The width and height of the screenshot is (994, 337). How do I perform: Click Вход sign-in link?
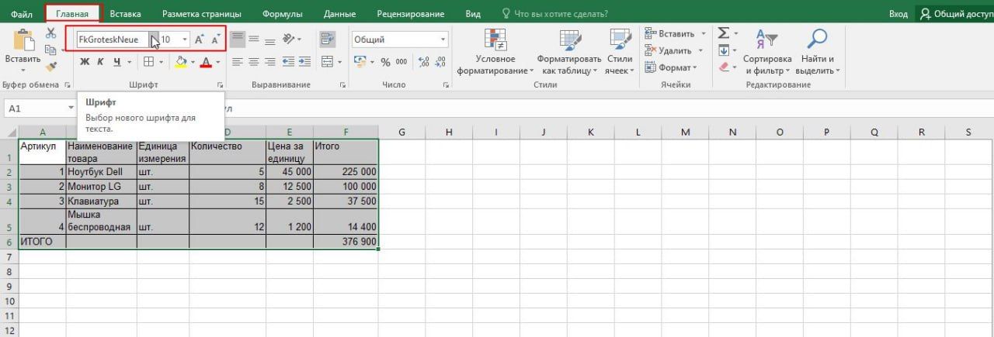tap(898, 13)
